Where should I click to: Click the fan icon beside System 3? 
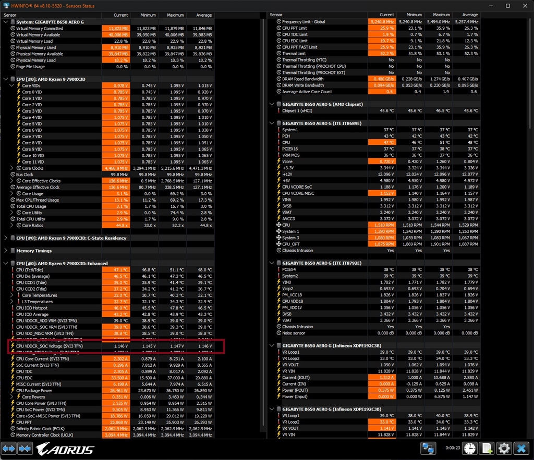pos(278,238)
